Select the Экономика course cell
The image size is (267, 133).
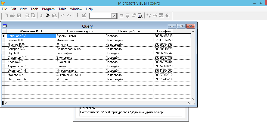pos(80,58)
